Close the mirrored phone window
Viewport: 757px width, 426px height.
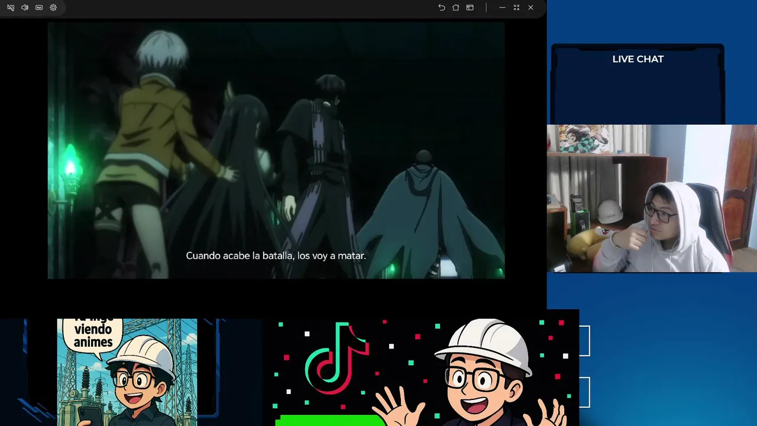tap(530, 8)
